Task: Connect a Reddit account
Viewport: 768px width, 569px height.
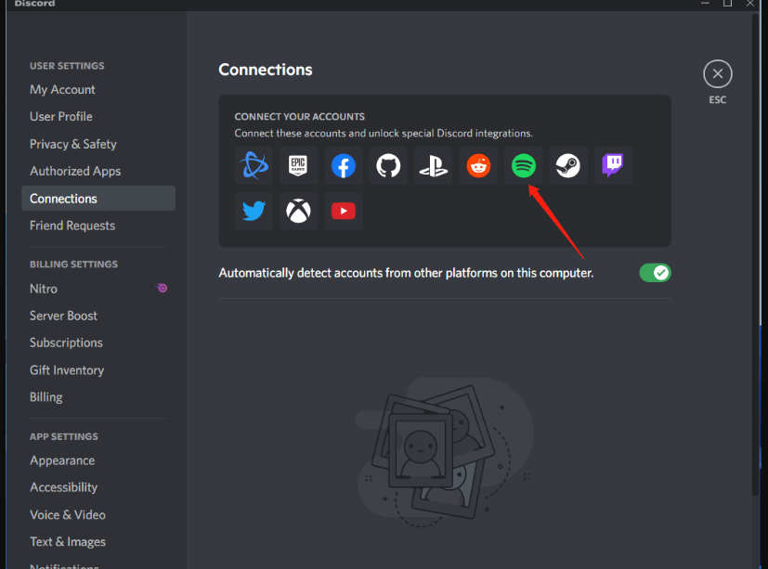Action: click(478, 165)
